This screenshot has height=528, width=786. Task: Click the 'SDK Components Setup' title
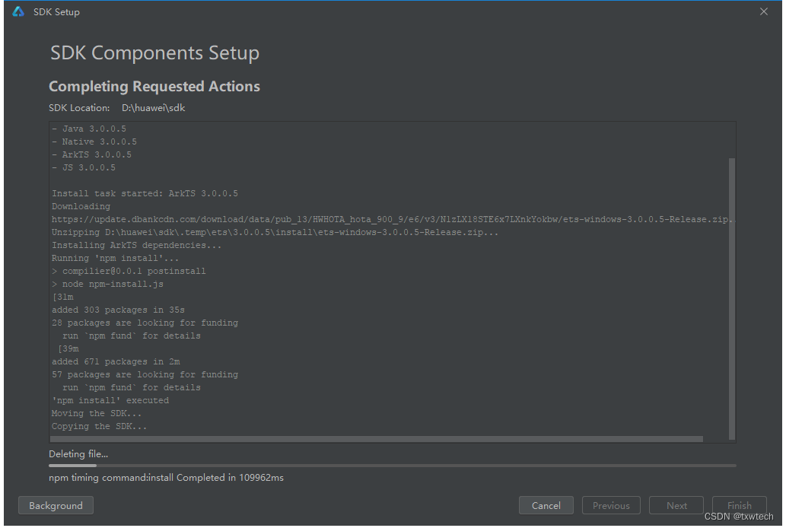[x=155, y=52]
